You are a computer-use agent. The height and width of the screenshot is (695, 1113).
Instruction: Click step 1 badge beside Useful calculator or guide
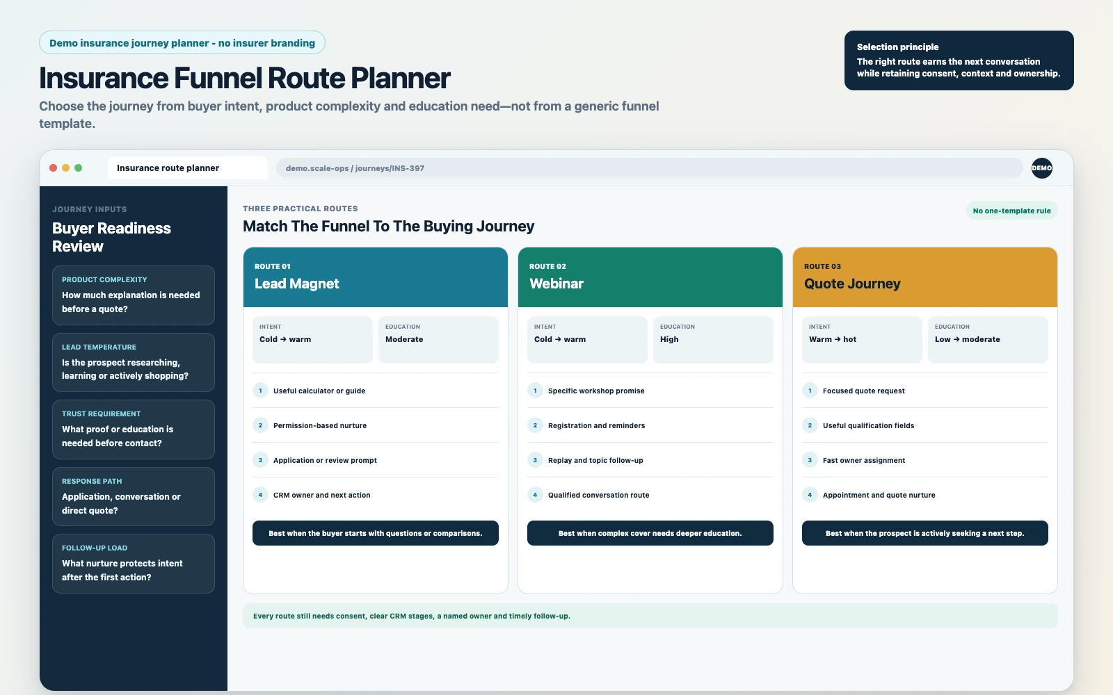260,391
